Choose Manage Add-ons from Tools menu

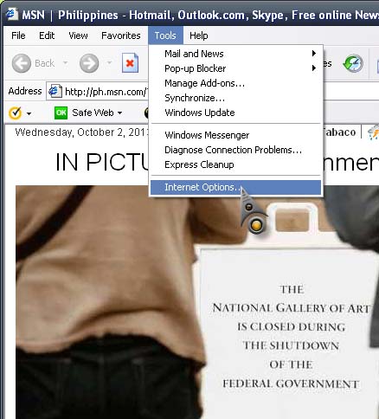(235, 83)
